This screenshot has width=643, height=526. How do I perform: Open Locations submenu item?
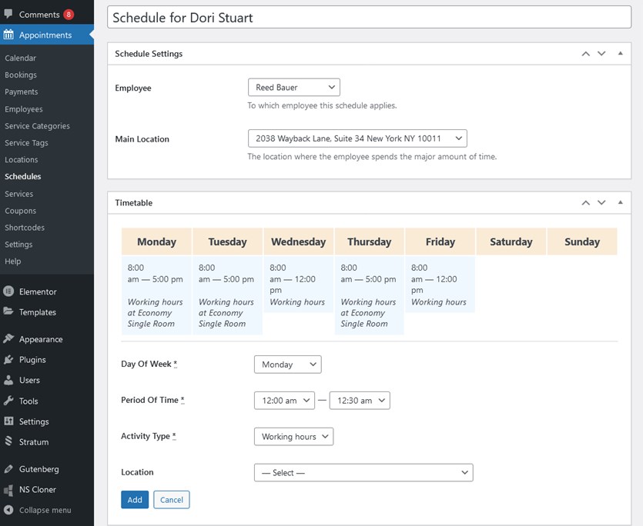click(x=22, y=159)
